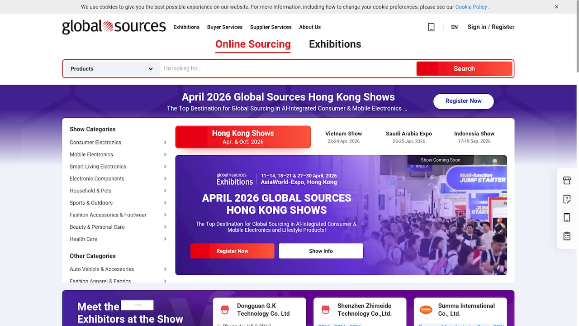Click Dongguan G.K Technology Co. Ltd name

(x=263, y=310)
